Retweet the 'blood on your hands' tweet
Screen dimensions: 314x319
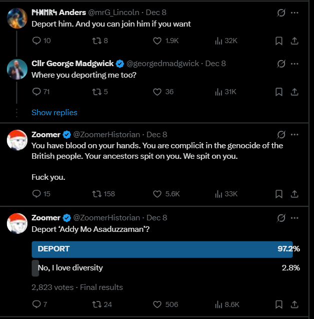96,194
